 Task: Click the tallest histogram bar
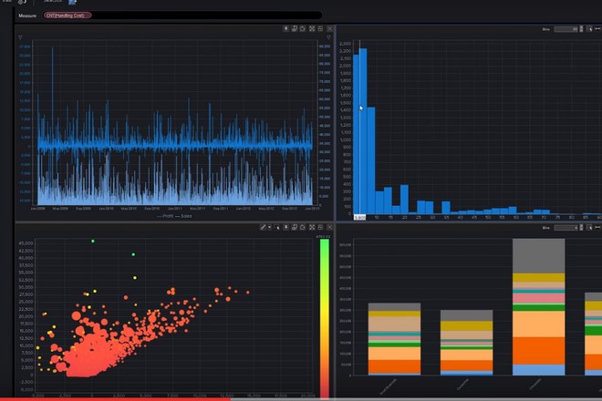click(362, 128)
